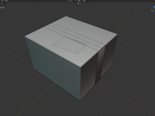Open the select box tool dropdown
The height and width of the screenshot is (116, 155).
coord(3,3)
